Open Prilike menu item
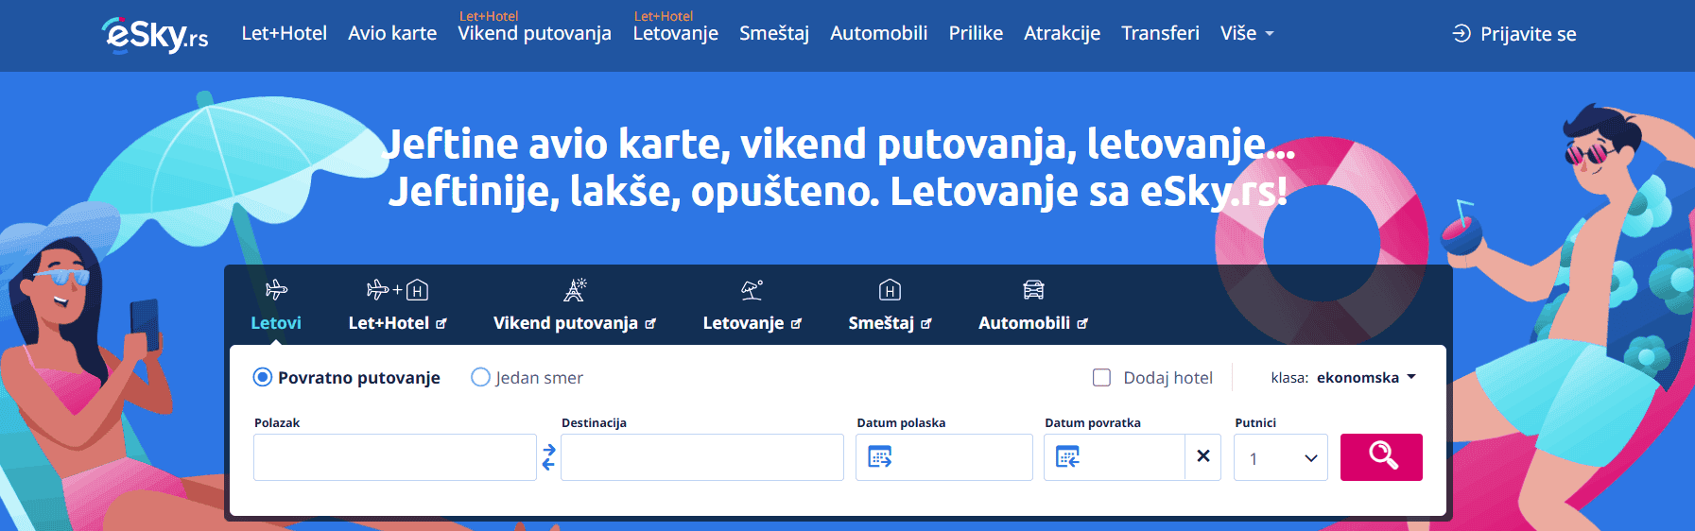1695x531 pixels. [x=976, y=34]
